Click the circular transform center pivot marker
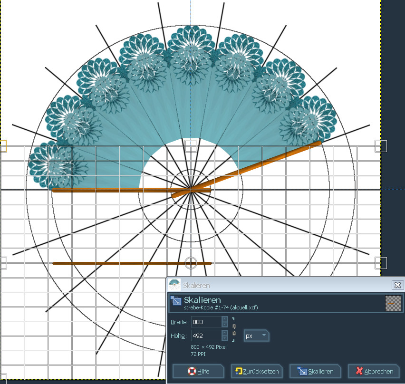Viewport: 405px width, 384px height. point(191,263)
